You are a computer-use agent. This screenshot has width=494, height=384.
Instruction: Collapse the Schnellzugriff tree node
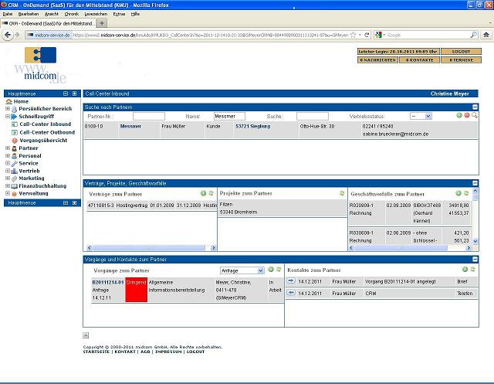coord(8,116)
